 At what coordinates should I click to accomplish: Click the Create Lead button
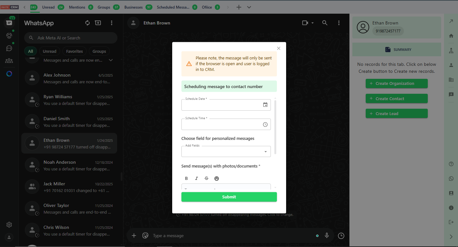396,113
